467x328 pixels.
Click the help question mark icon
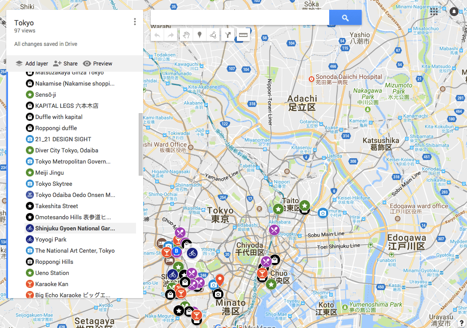coord(461,323)
